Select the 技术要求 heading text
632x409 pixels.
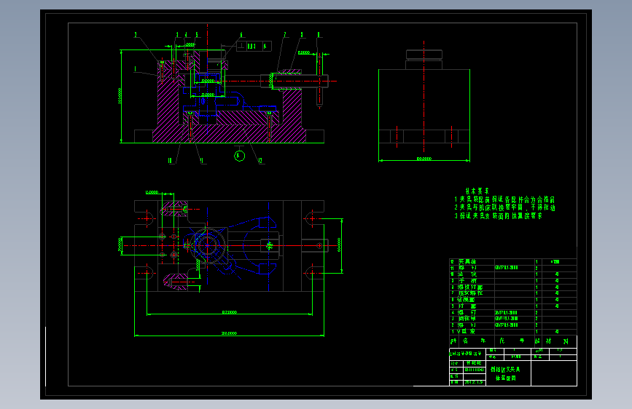pos(477,191)
